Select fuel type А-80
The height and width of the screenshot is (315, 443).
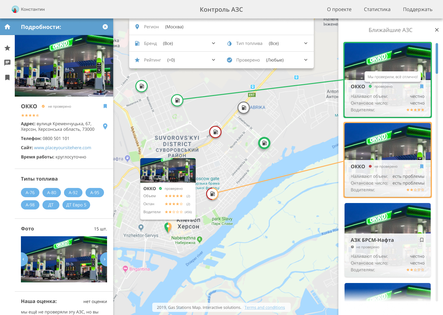click(x=52, y=193)
